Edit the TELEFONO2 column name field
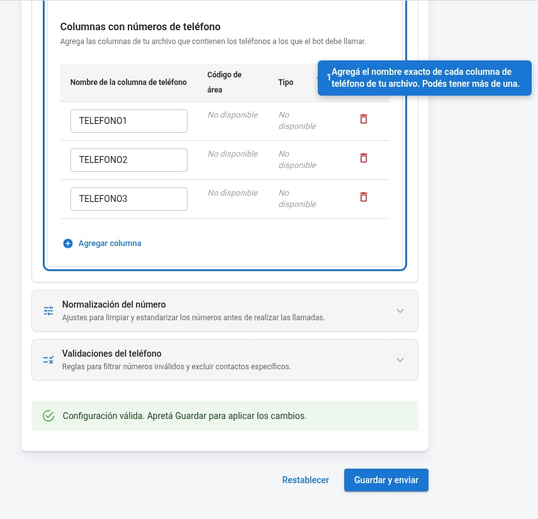538x519 pixels. pos(129,160)
